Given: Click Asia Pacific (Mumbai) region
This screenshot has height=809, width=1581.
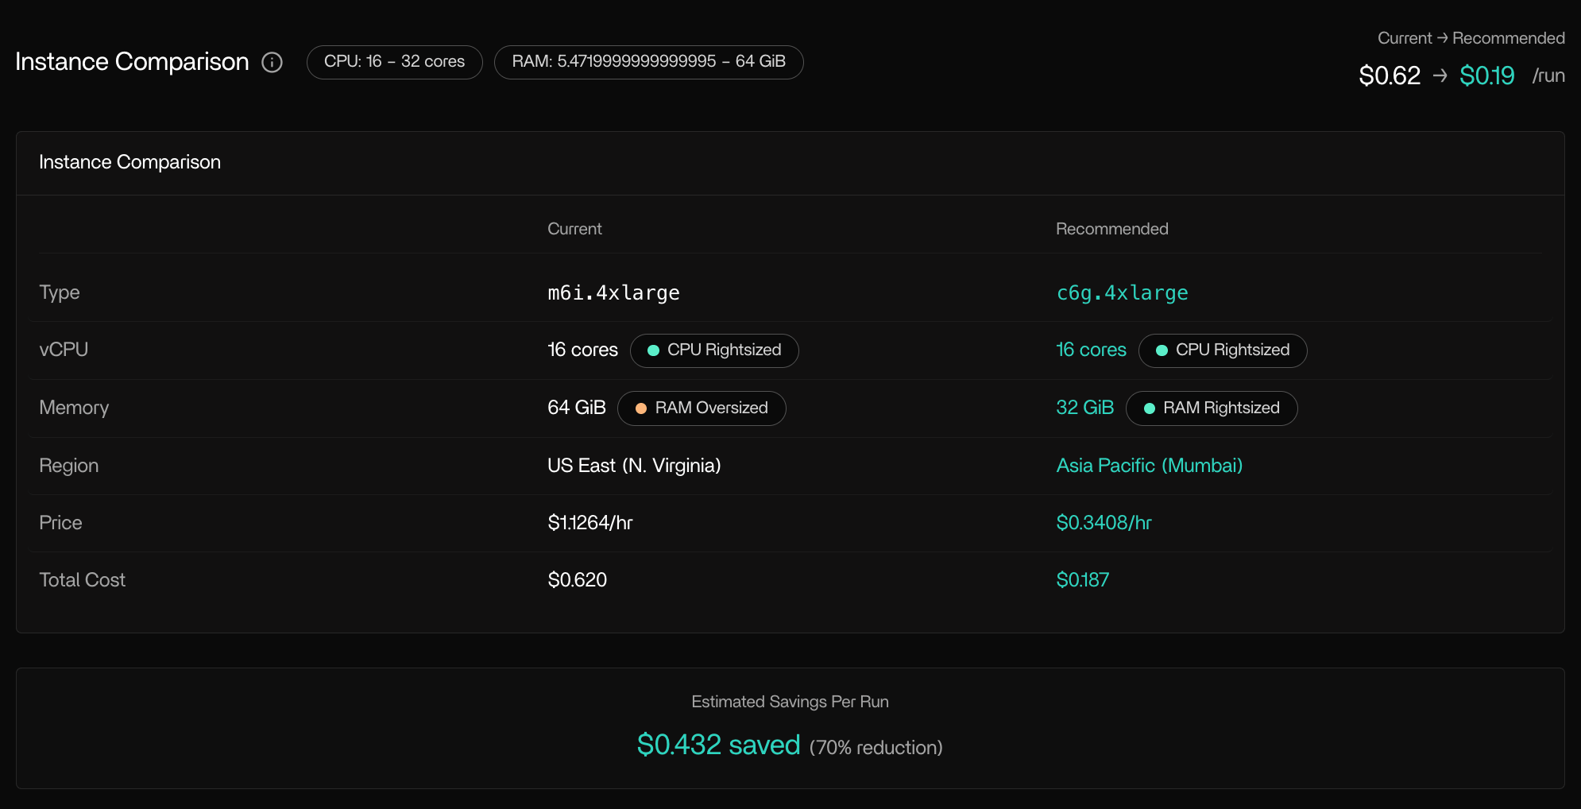Looking at the screenshot, I should tap(1149, 466).
